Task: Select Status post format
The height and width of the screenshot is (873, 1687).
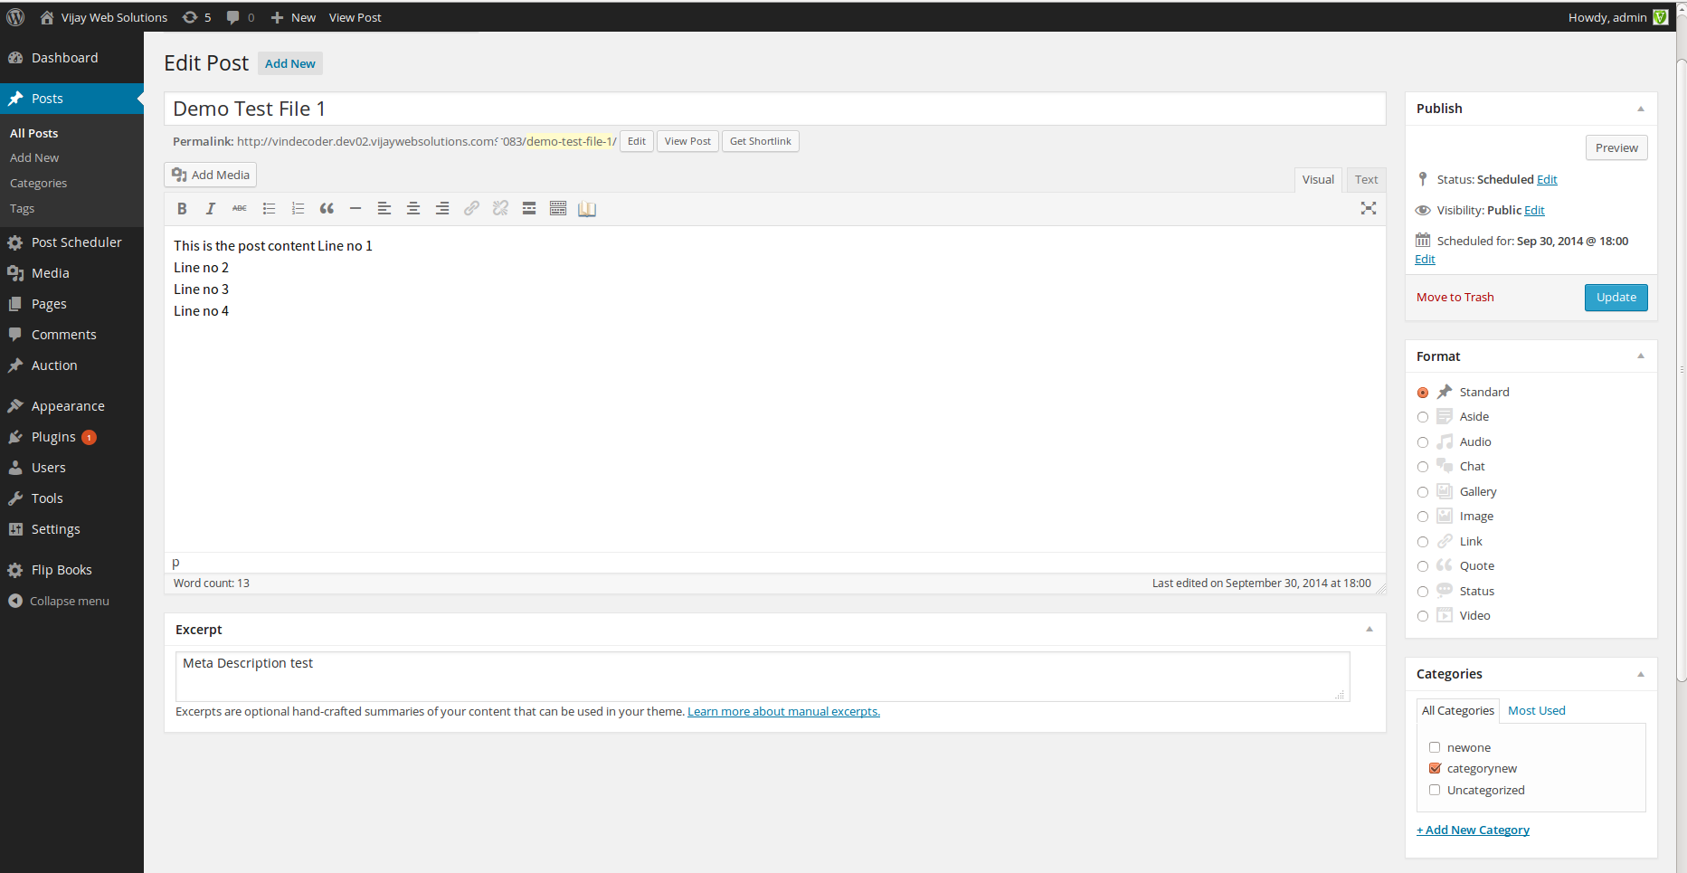Action: click(x=1423, y=592)
